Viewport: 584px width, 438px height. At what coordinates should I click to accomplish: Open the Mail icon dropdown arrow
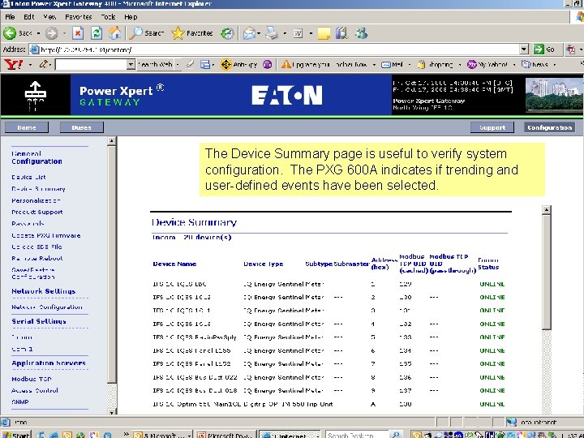259,33
